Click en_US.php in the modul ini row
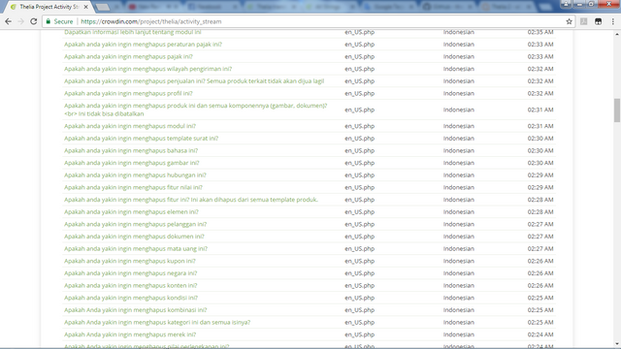 (x=359, y=126)
